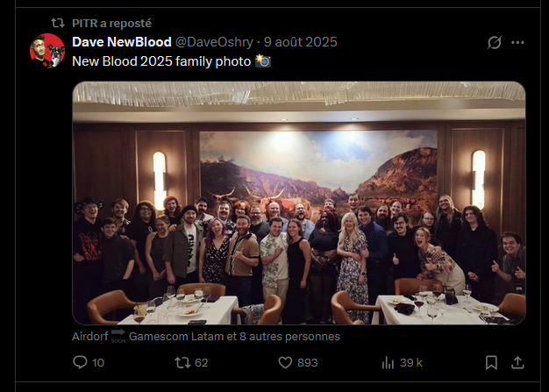This screenshot has width=549, height=392.
Task: Click the 39 k views count
Action: coord(412,362)
